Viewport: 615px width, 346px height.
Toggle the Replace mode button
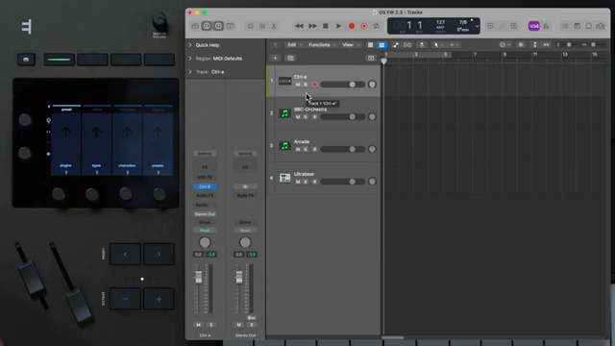pos(490,26)
